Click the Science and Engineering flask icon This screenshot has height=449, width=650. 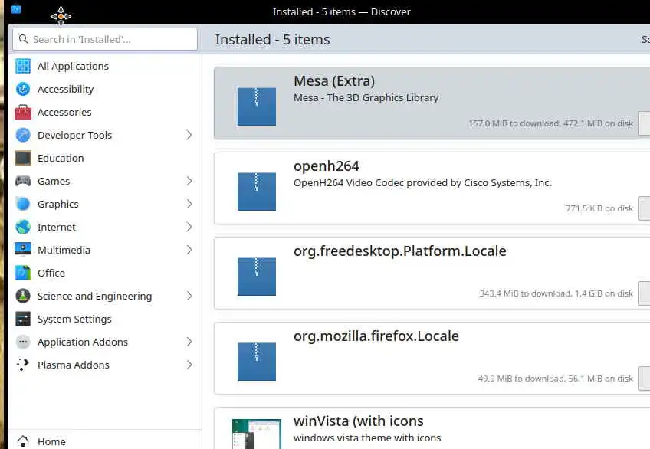23,296
